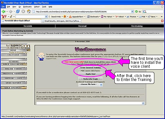
Task: Click the Stop loading icon
Action: coord(23,11)
